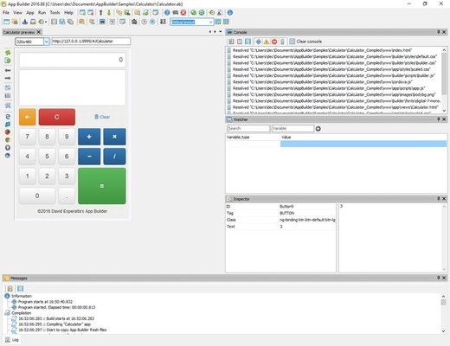Click the black up arrow toolbar icon

pos(100,13)
